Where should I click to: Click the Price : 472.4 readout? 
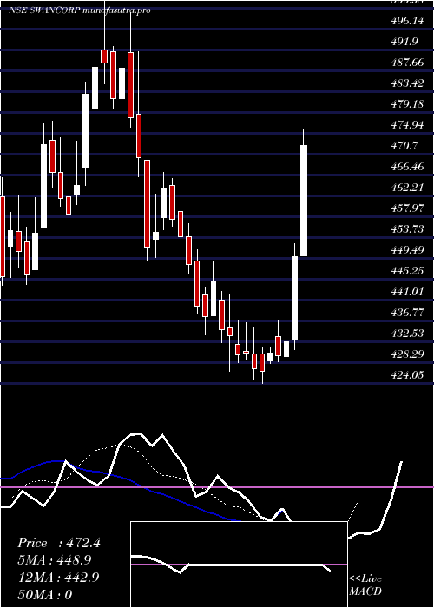(59, 543)
